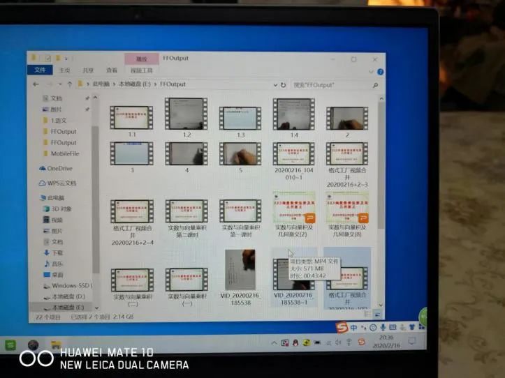Screen dimensions: 505x378
Task: Select video file named 4
Action: pyautogui.click(x=186, y=158)
